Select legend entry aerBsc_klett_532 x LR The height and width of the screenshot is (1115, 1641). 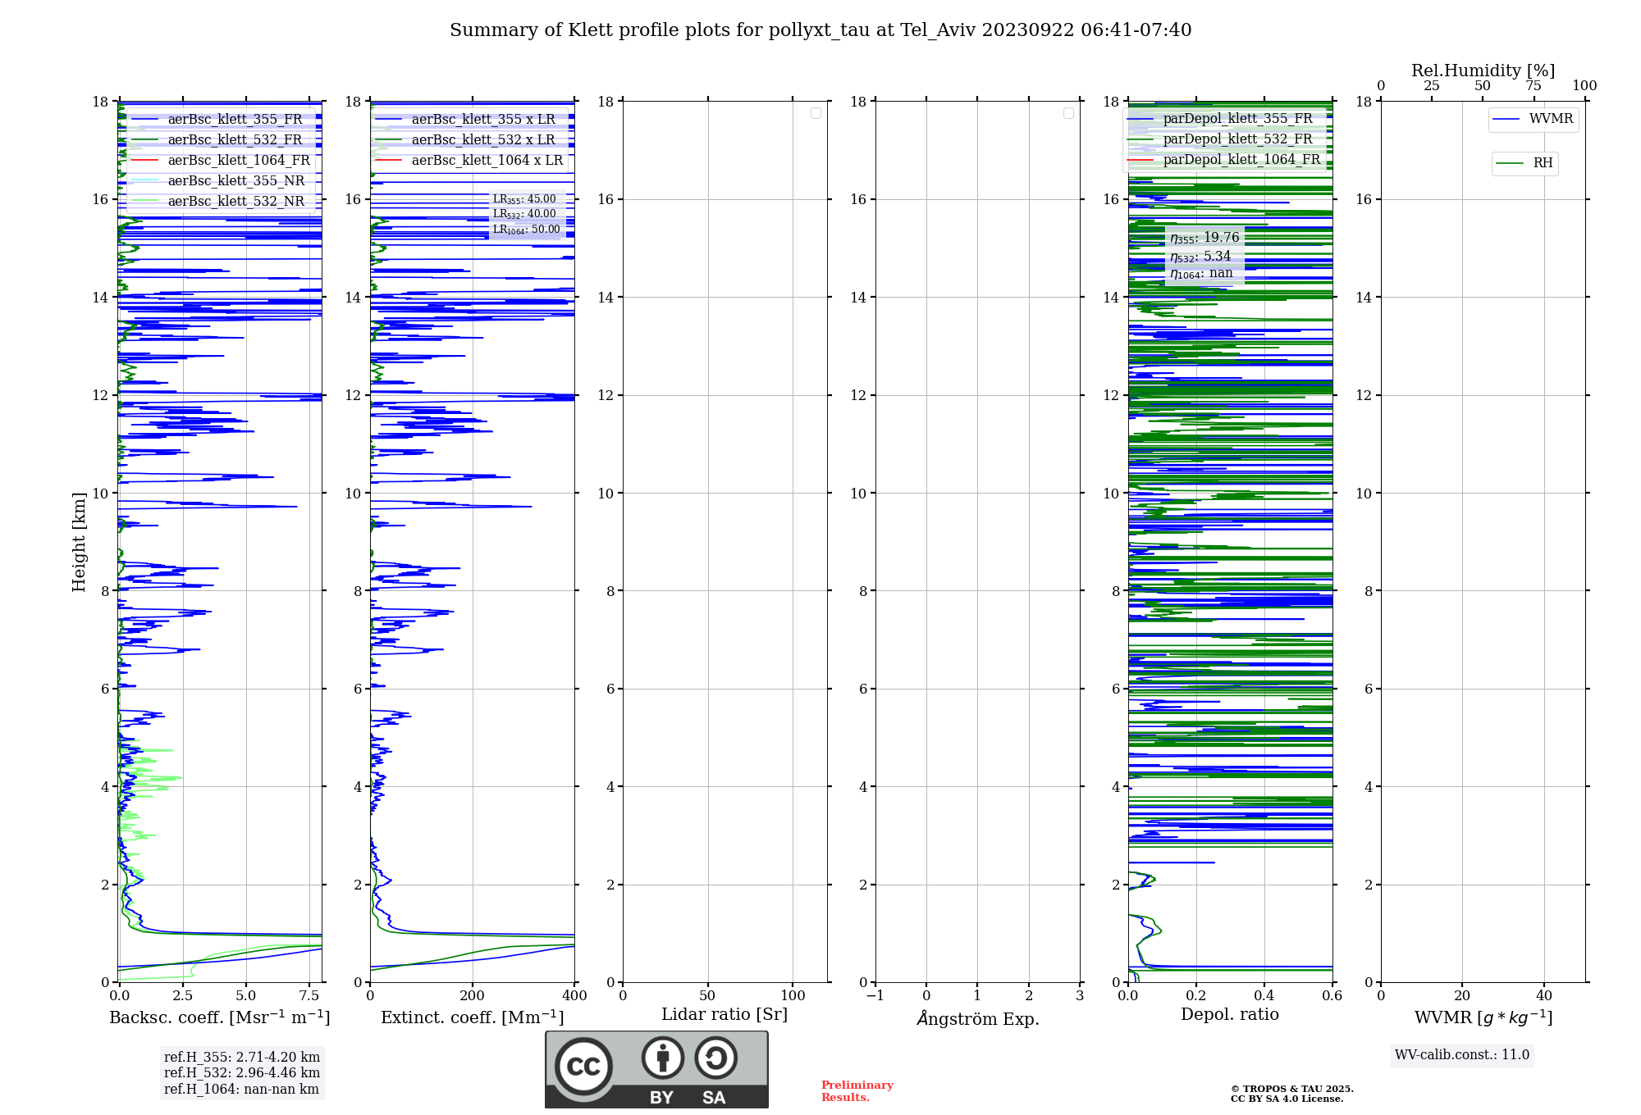(x=468, y=139)
